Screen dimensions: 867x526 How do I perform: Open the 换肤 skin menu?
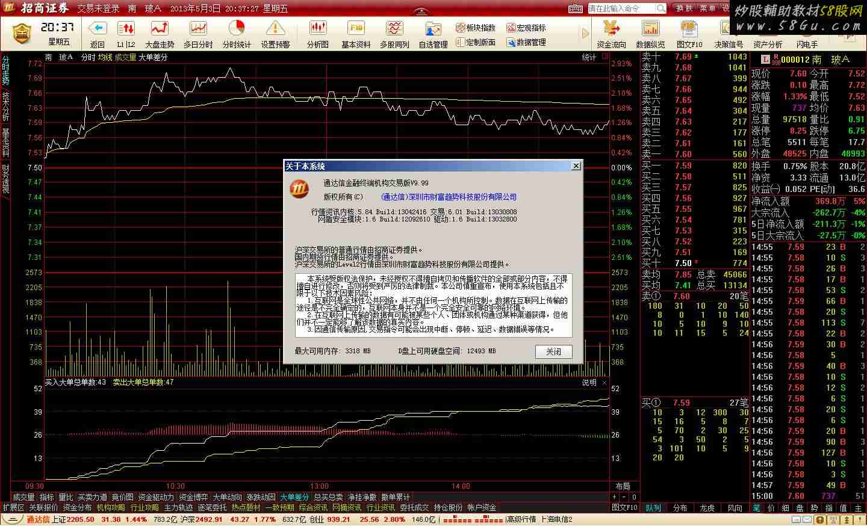coord(685,8)
